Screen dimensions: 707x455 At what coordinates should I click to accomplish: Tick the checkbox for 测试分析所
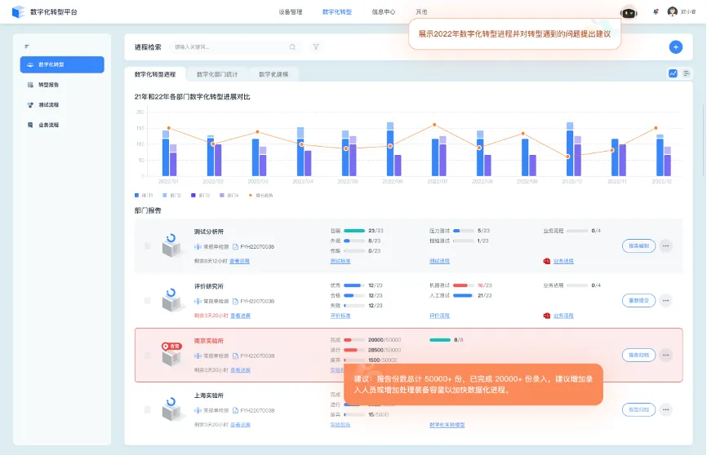point(148,246)
